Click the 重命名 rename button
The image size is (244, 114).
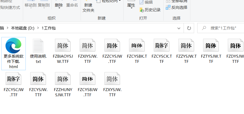point(72,5)
